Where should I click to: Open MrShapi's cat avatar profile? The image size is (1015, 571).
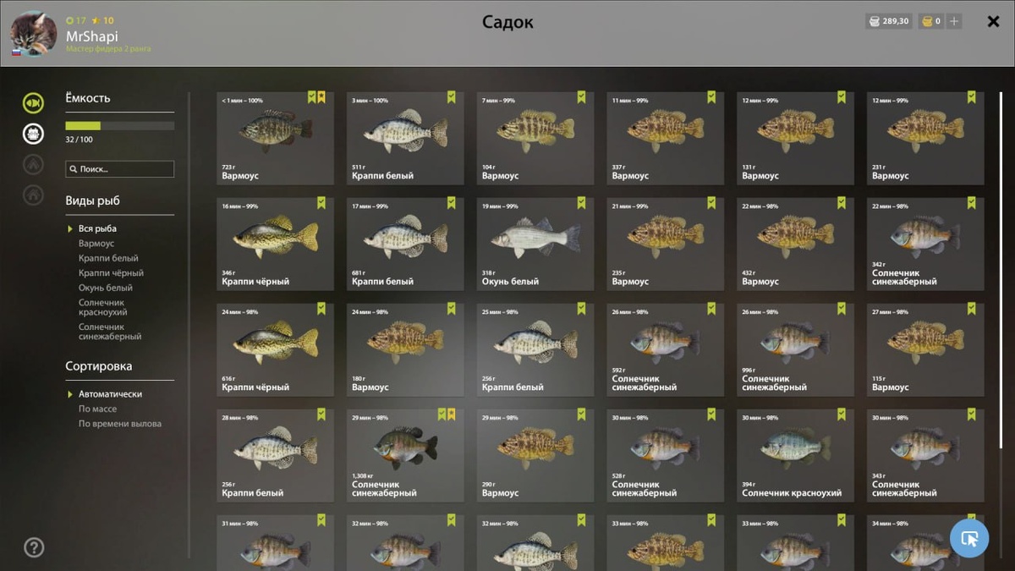[x=33, y=33]
